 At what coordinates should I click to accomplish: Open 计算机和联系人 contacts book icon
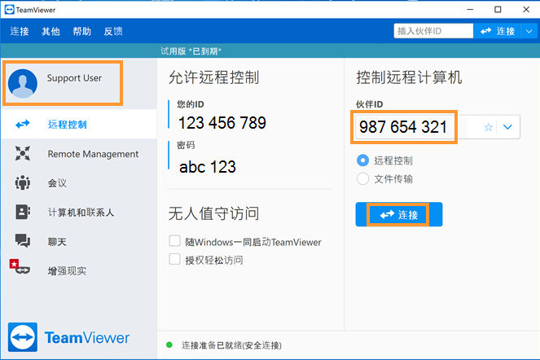[23, 212]
